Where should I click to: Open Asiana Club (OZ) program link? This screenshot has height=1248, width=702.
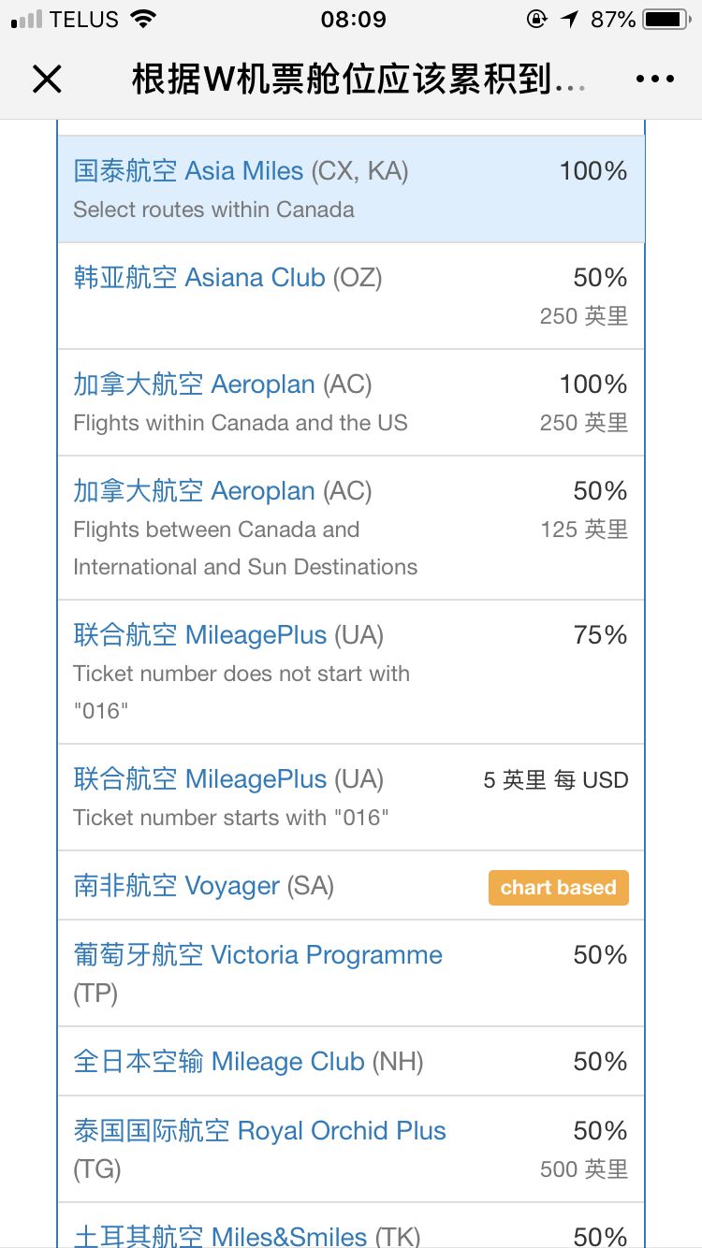[227, 278]
